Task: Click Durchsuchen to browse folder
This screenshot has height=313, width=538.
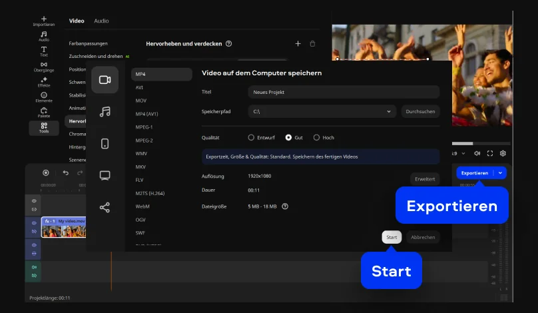Action: [x=420, y=111]
